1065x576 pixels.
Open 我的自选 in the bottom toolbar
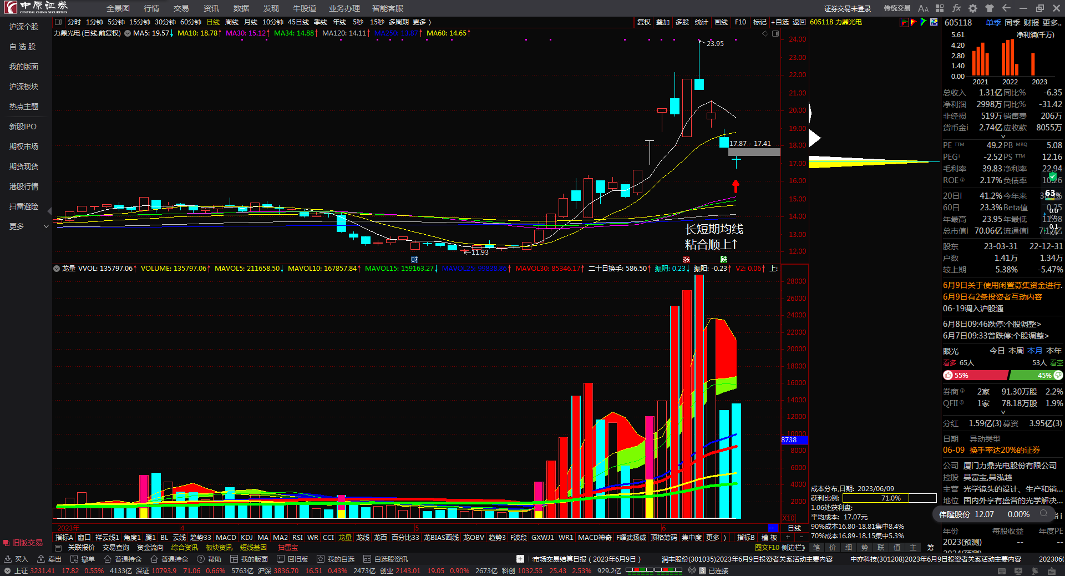(336, 559)
